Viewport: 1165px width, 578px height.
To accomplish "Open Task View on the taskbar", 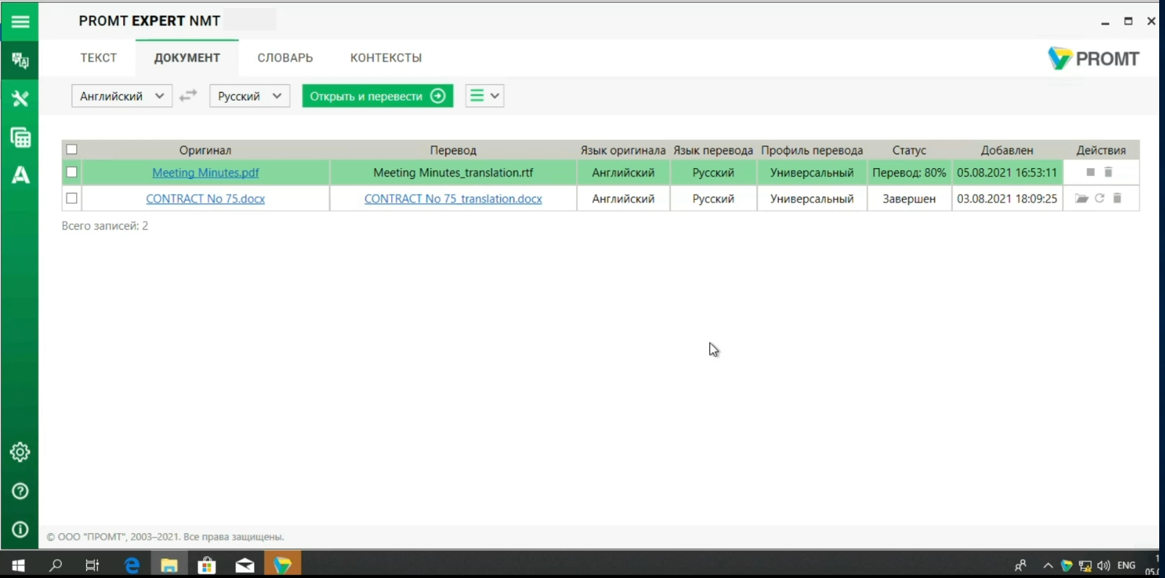I will point(92,565).
